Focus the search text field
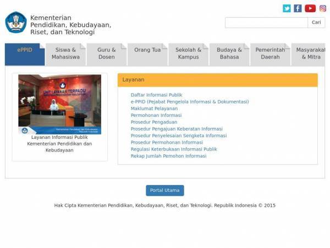The image size is (330, 248). click(x=266, y=23)
